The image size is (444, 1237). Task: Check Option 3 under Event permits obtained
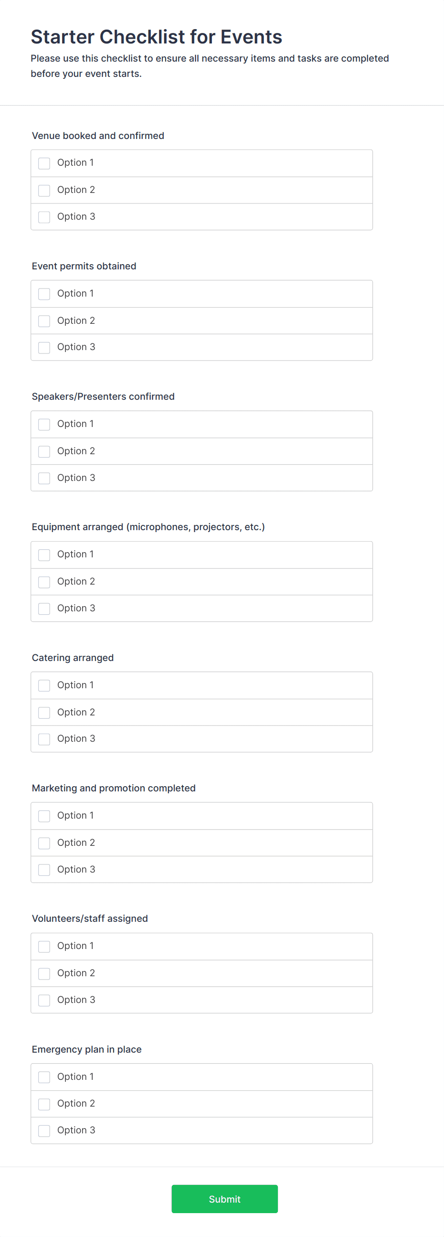pyautogui.click(x=44, y=347)
